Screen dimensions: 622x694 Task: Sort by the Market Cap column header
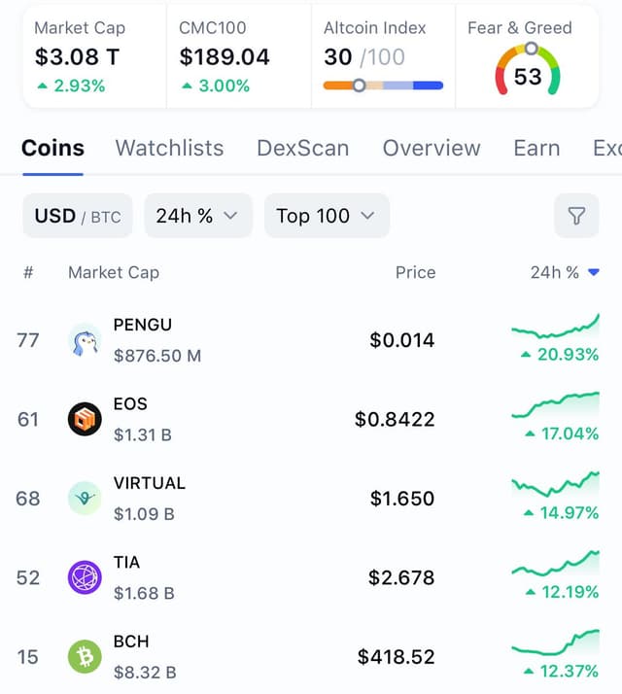point(114,272)
